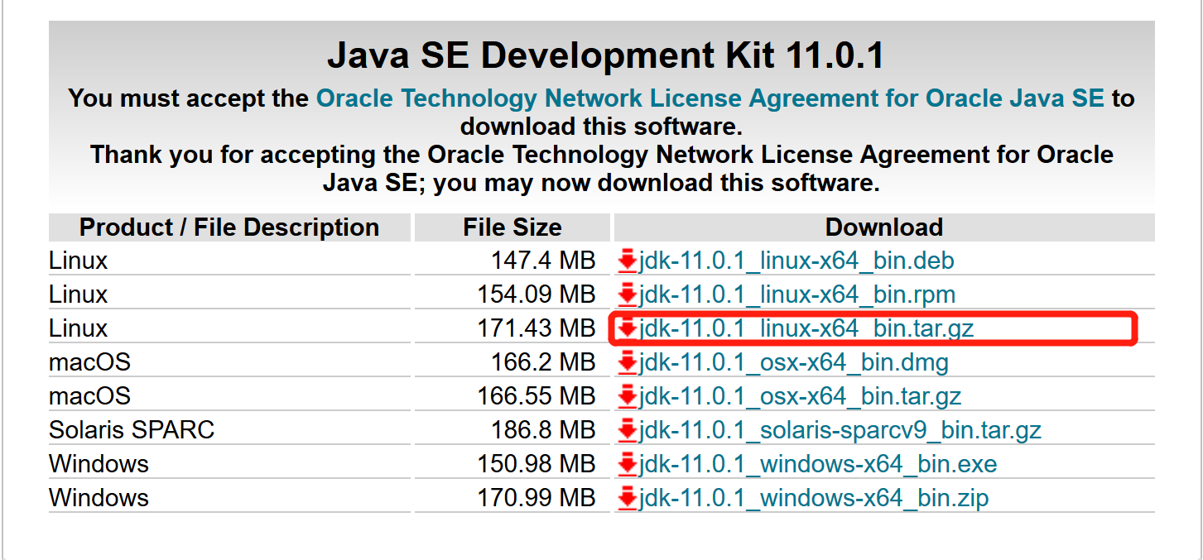This screenshot has height=560, width=1203.
Task: Click Linux cell in the 154.09 MB row
Action: coord(229,295)
